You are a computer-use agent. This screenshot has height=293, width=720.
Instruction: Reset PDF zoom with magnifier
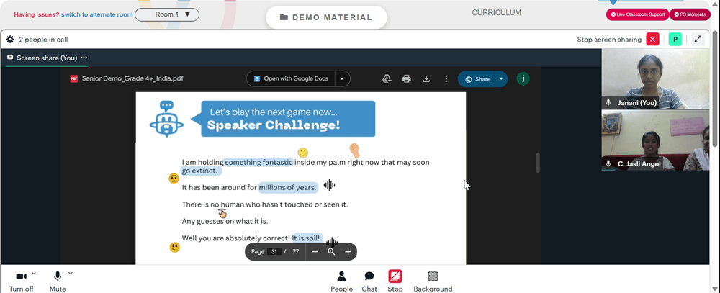click(x=331, y=252)
